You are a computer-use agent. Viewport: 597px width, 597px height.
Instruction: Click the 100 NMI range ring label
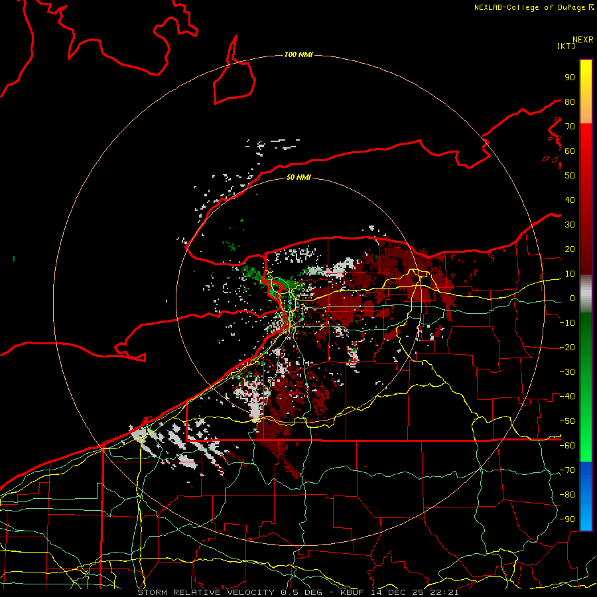[x=298, y=54]
